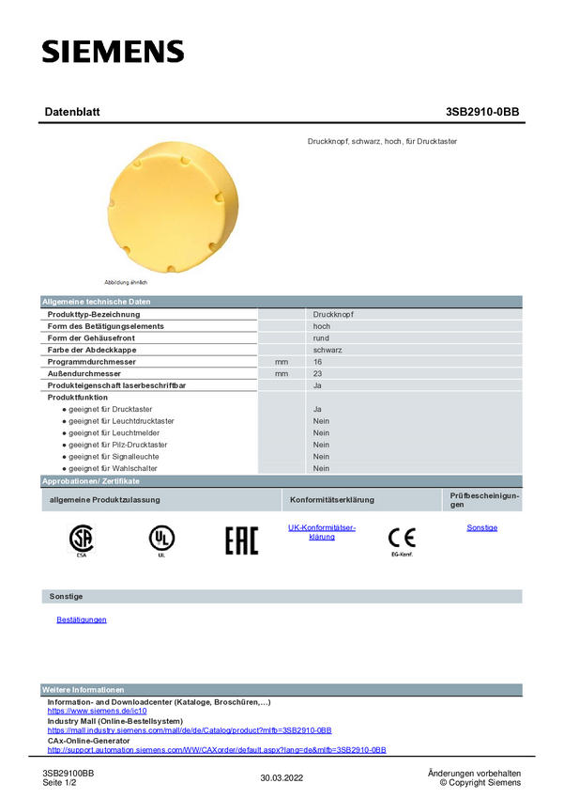Click the Sonstige gray section bar
Screen dimensions: 564x799
282,596
